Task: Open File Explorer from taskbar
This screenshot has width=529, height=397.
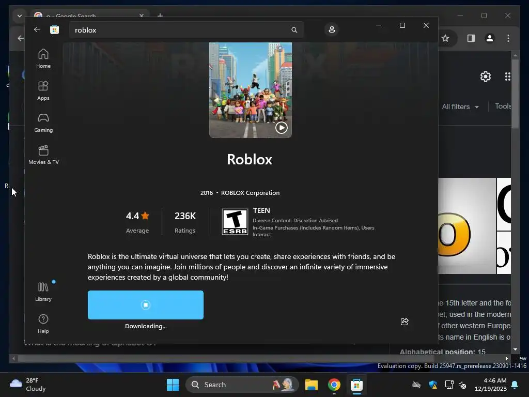Action: coord(311,385)
